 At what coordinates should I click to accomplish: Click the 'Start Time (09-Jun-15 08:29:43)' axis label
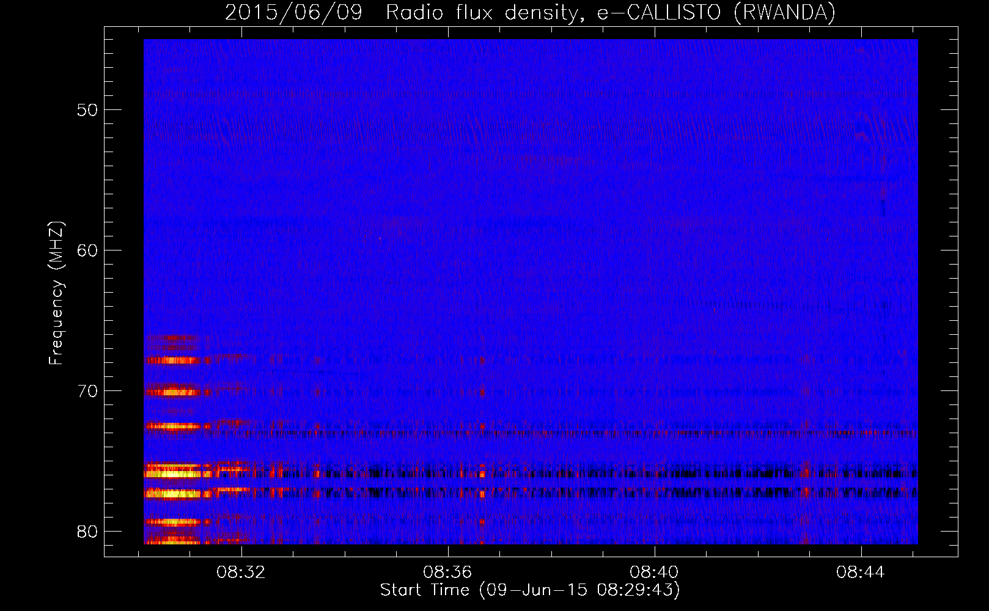point(530,590)
